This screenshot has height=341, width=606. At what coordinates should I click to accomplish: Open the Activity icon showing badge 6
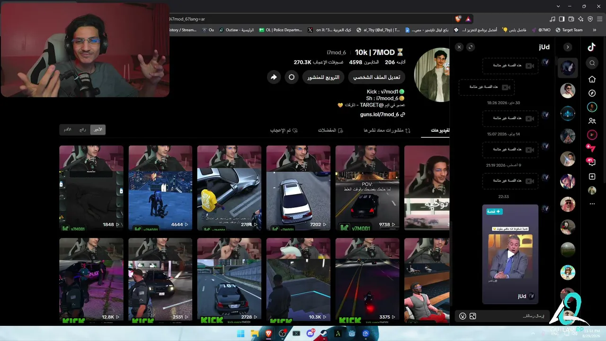coord(592,148)
